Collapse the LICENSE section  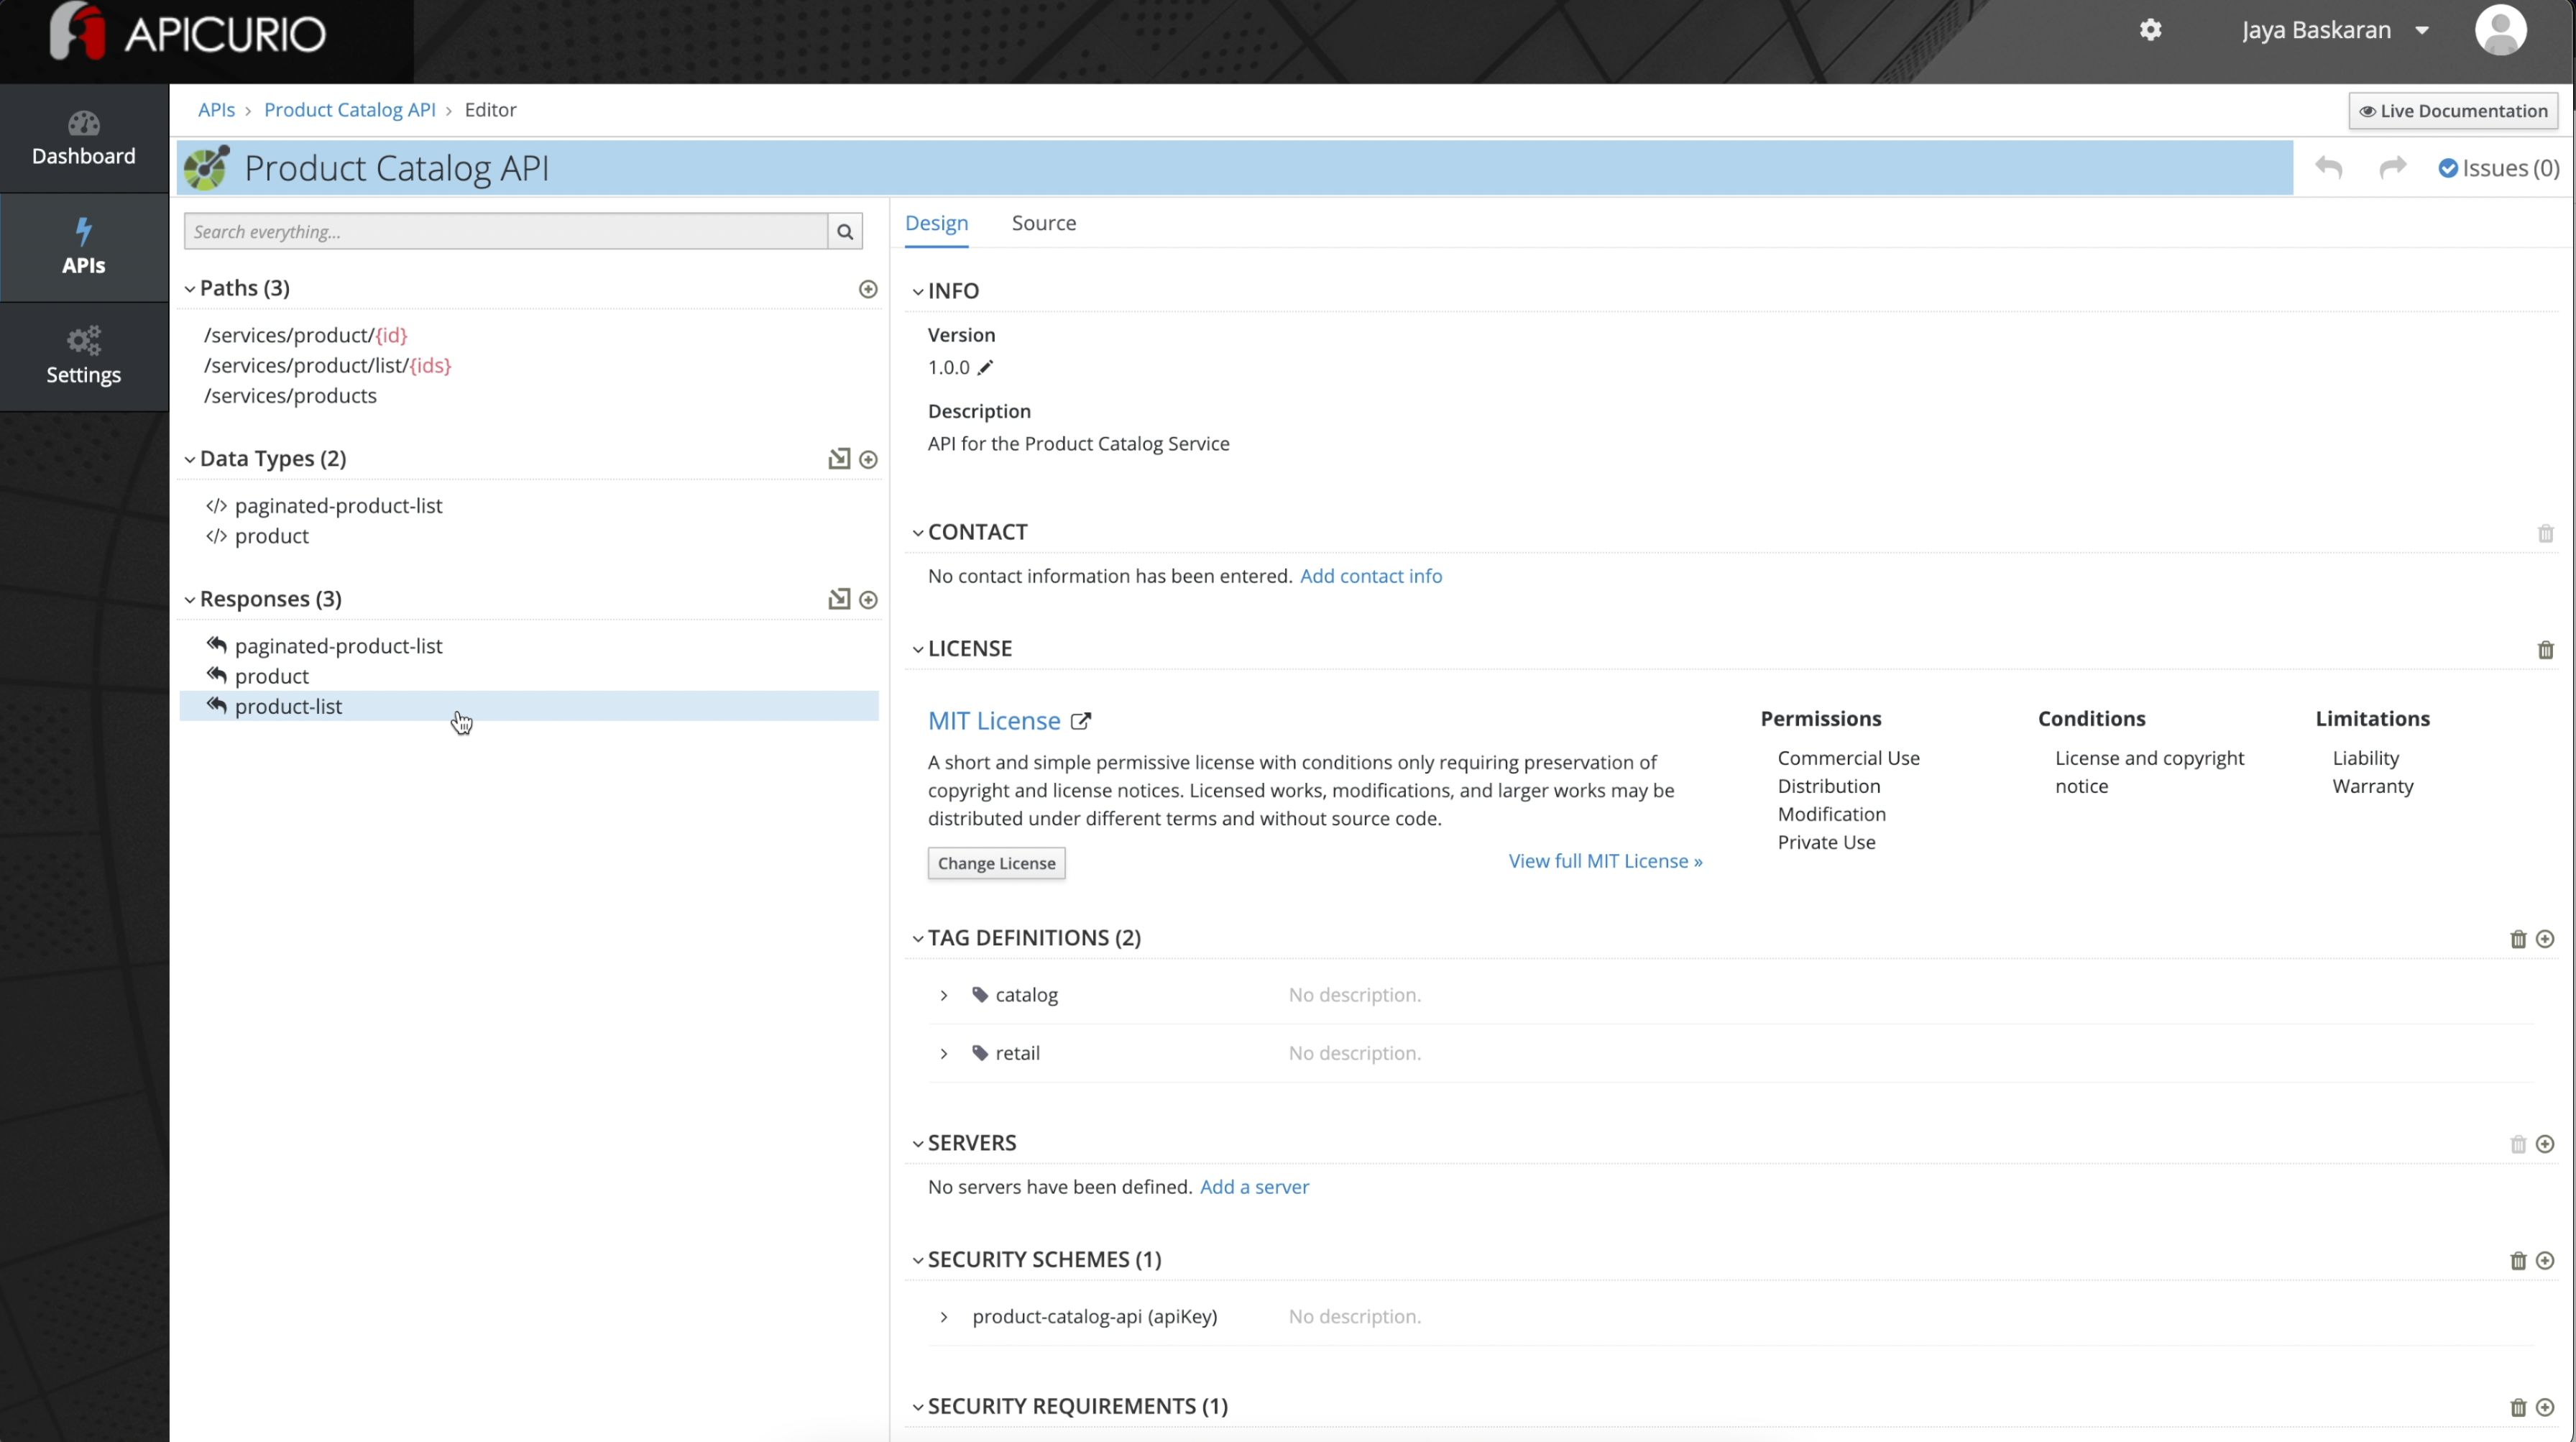(918, 650)
